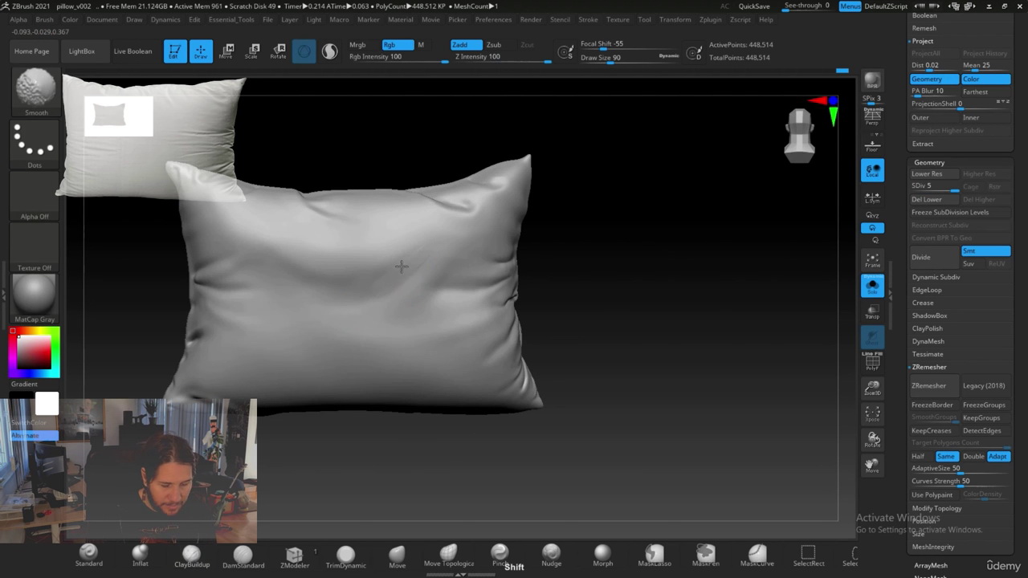Select the ClayBuildup brush
Screen dimensions: 1028x578
[x=191, y=555]
